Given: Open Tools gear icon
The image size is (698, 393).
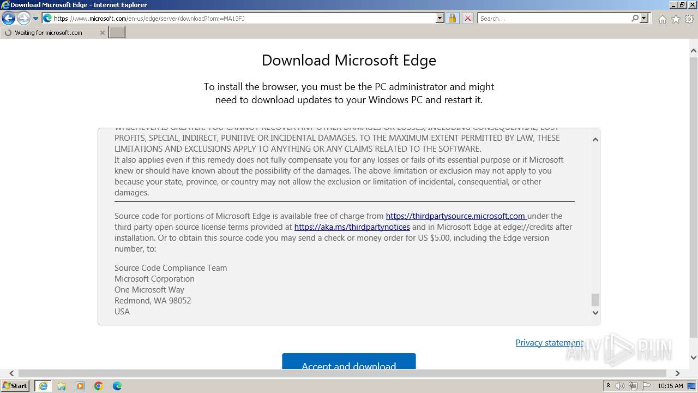Looking at the screenshot, I should coord(689,19).
